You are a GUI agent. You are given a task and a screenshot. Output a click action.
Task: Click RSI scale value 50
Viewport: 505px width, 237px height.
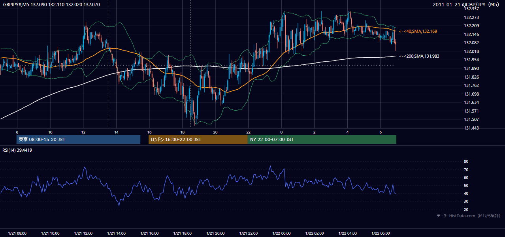466,185
